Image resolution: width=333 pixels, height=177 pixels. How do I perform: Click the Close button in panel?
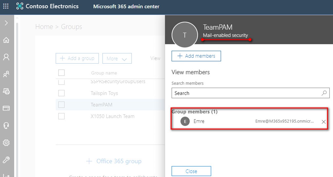(191, 171)
